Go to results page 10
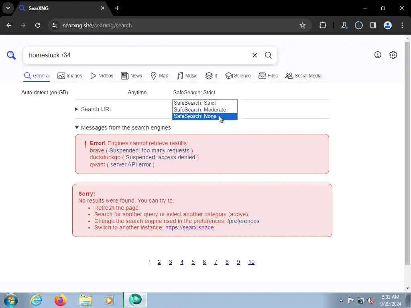 tap(251, 262)
